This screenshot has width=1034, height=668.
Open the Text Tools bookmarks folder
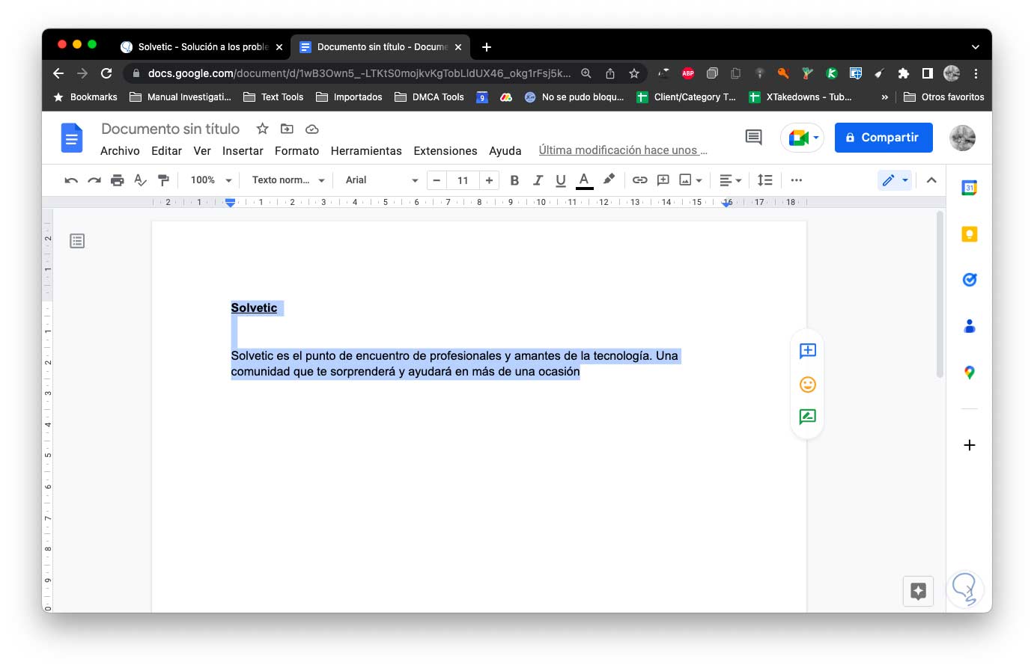273,97
